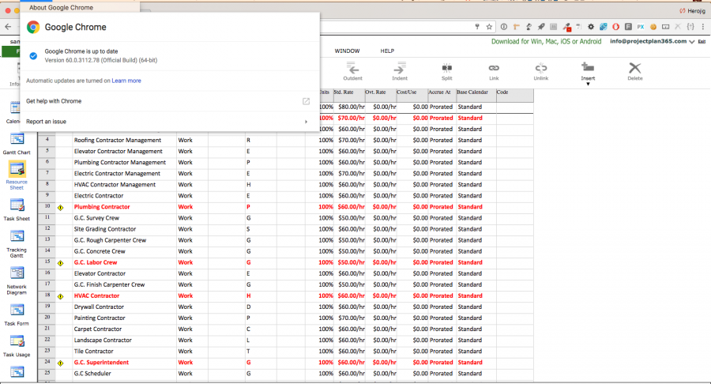Screen dimensions: 711x384
Task: Click the key icon in address bar
Action: [x=477, y=27]
